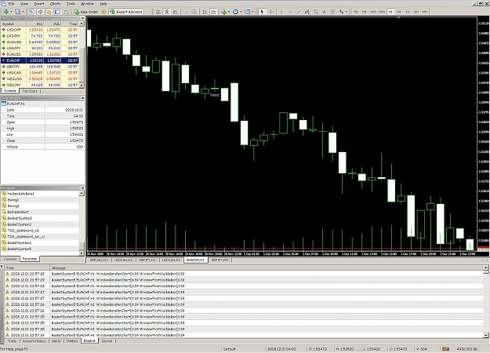Screen dimensions: 490x353
Task: Toggle the Strategy Tester toolbar button
Action: pyautogui.click(x=67, y=12)
